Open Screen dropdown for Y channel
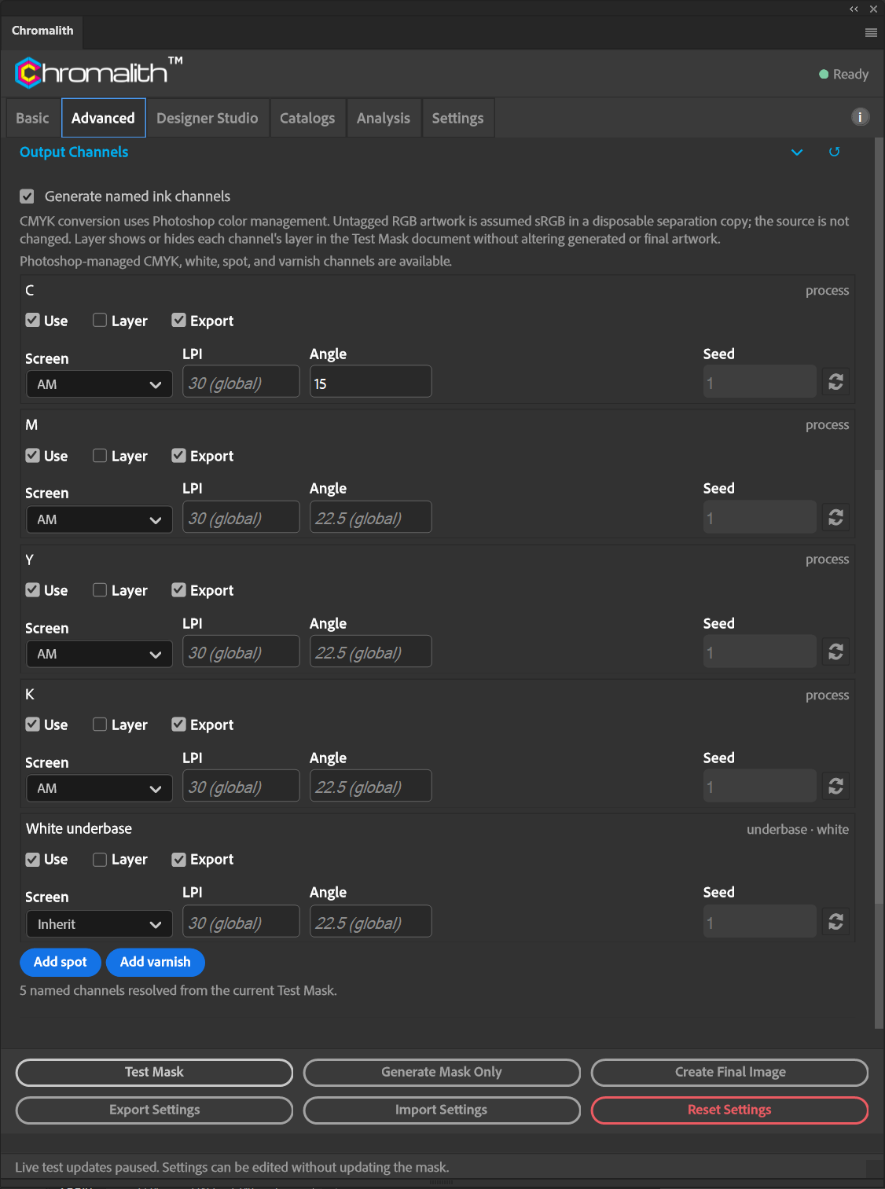The width and height of the screenshot is (885, 1189). 99,654
